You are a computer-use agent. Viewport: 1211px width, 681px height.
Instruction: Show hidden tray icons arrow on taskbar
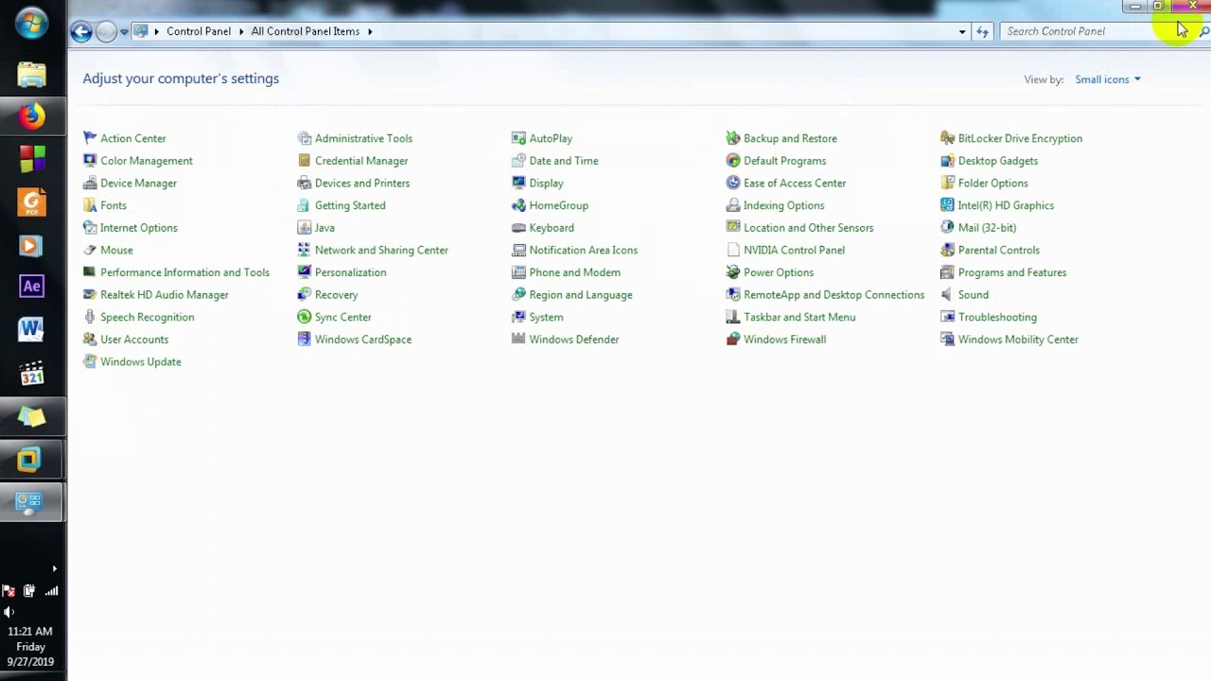click(54, 568)
